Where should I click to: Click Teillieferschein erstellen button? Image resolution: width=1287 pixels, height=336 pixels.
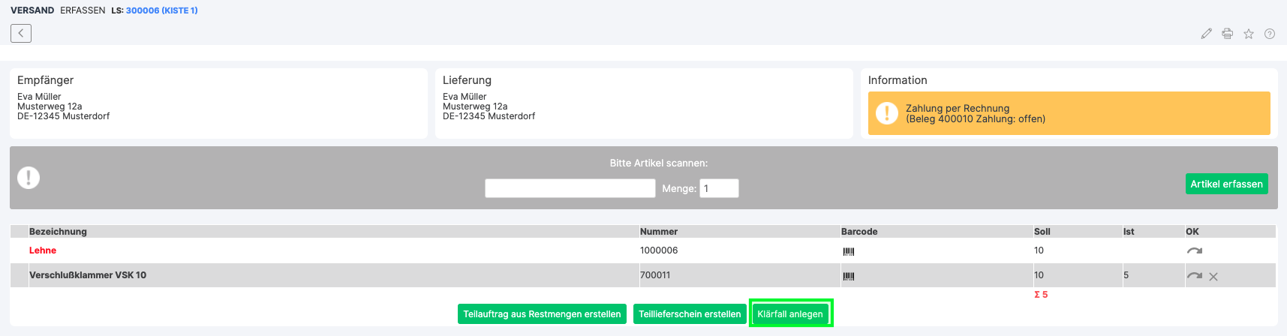690,314
